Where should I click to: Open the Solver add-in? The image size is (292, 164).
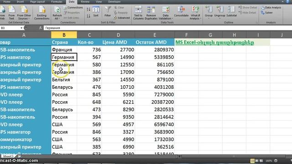click(267, 13)
